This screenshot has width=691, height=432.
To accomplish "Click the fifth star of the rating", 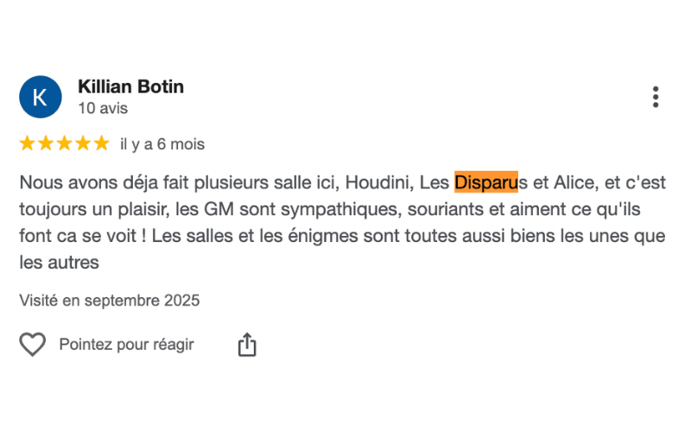I will [x=102, y=143].
